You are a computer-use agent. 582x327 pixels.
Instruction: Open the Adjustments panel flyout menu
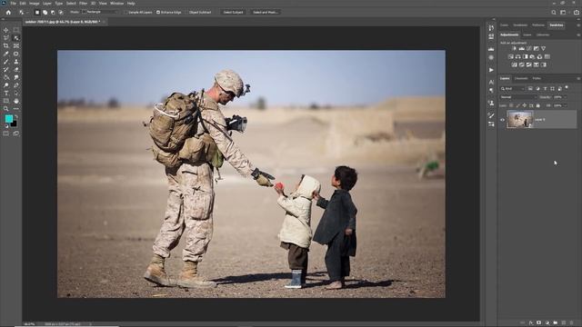pos(578,35)
